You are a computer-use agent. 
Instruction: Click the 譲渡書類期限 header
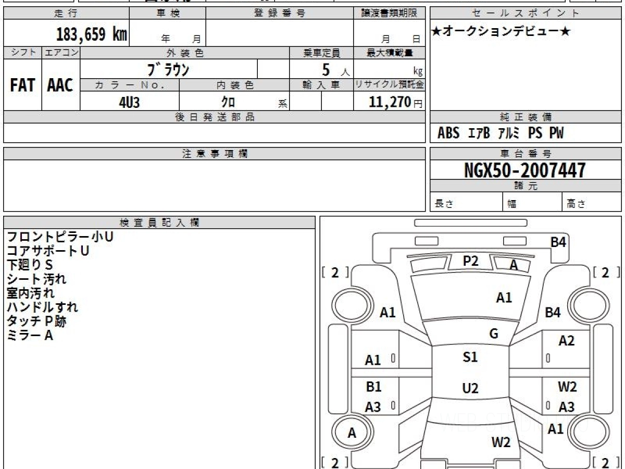coord(390,14)
